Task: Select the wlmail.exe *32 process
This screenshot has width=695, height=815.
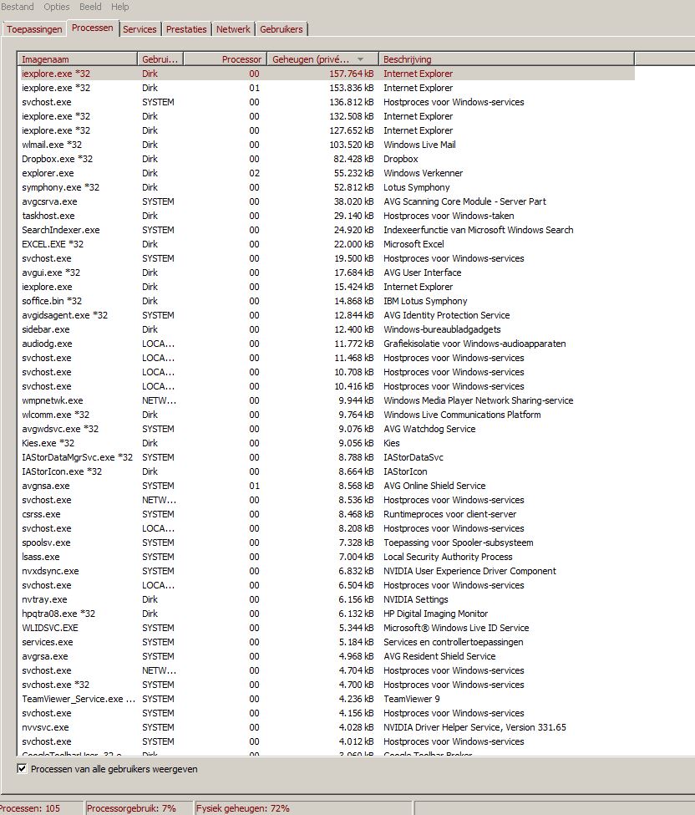Action: point(327,145)
